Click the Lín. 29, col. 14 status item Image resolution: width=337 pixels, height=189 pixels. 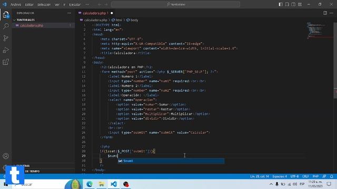pyautogui.click(x=260, y=176)
